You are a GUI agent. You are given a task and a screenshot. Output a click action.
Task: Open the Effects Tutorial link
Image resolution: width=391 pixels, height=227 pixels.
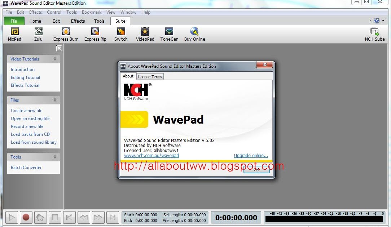tap(25, 85)
